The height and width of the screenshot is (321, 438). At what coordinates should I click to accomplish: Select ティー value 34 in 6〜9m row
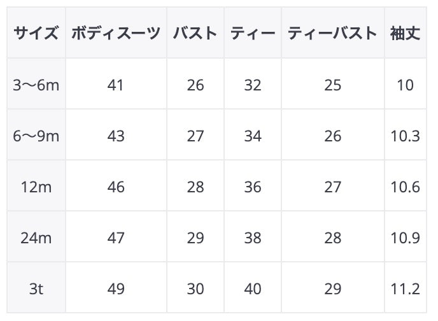(x=253, y=136)
